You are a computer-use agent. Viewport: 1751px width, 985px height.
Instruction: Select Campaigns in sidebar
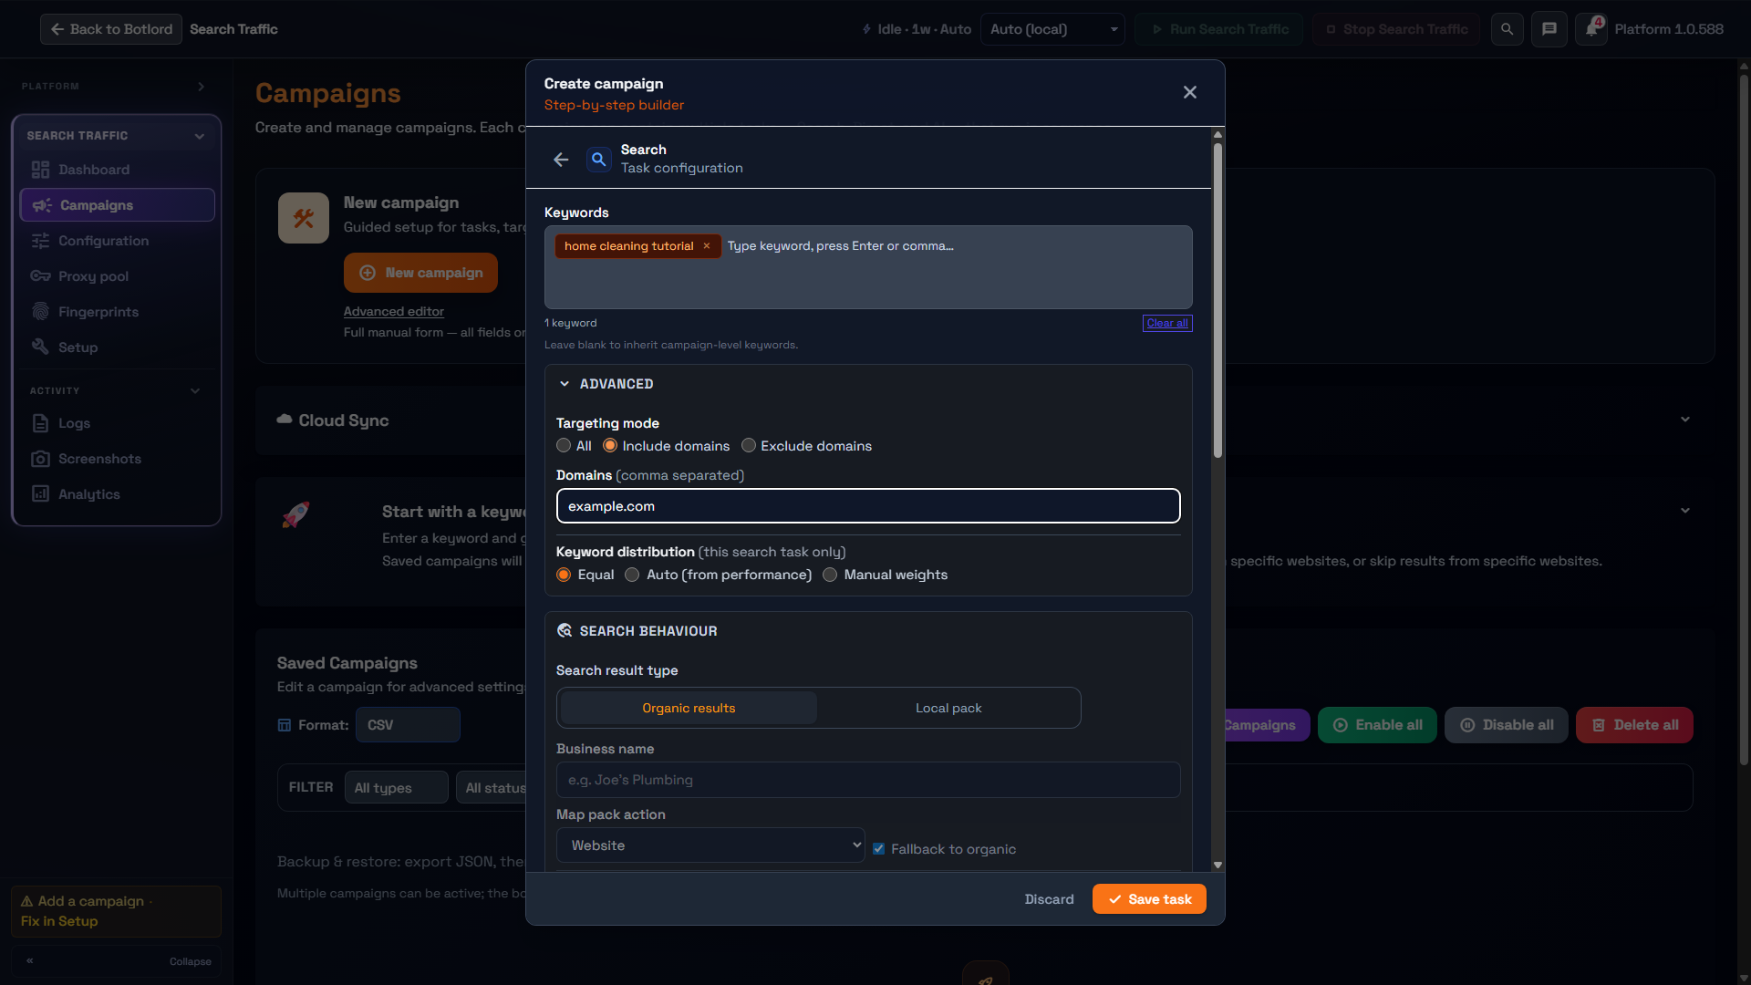[118, 205]
